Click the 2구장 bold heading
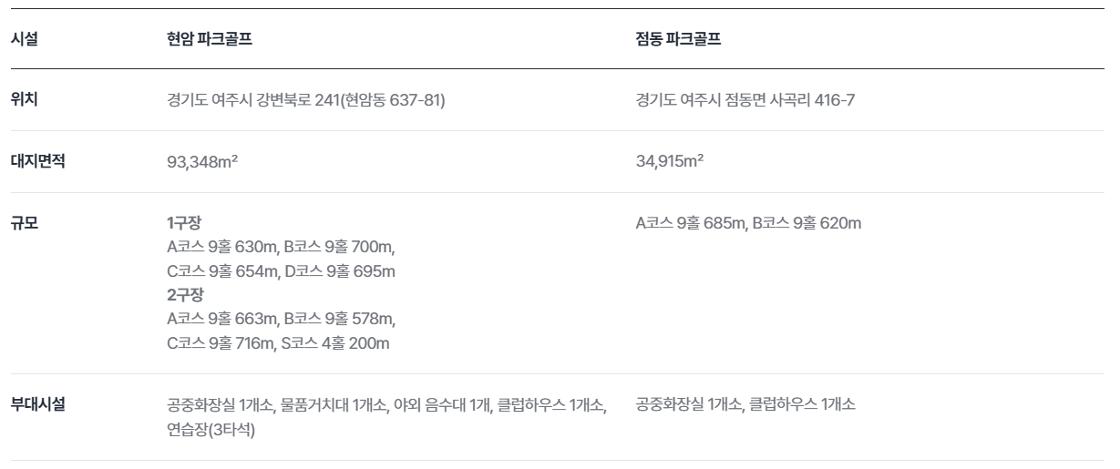Viewport: 1120px width, 469px height. (x=185, y=295)
